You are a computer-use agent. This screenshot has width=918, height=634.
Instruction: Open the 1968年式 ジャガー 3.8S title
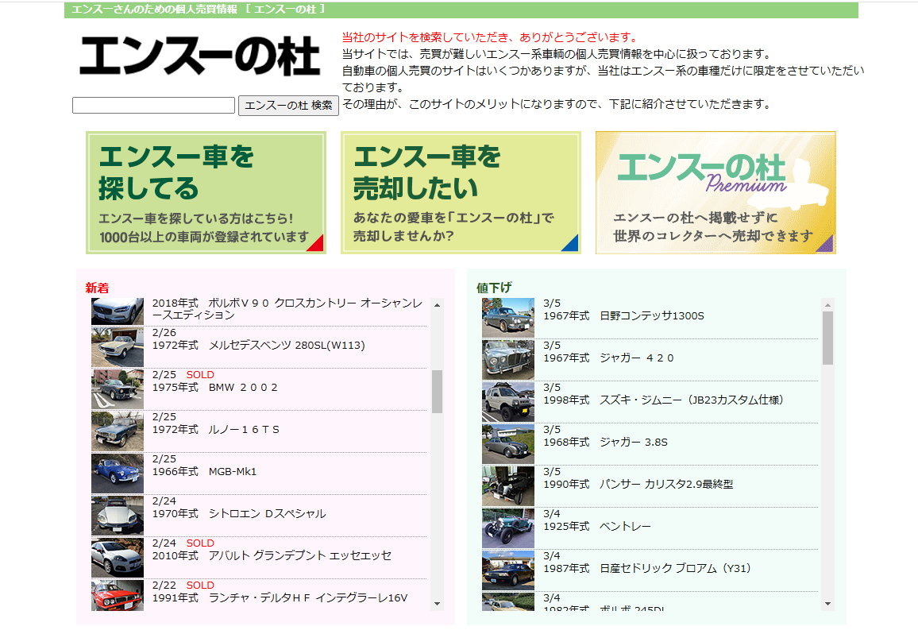pos(605,443)
